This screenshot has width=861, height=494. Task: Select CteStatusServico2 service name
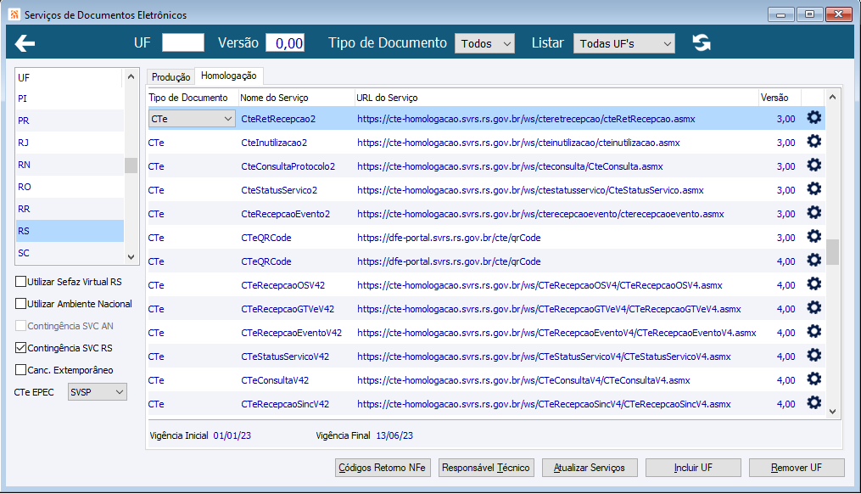pyautogui.click(x=279, y=190)
